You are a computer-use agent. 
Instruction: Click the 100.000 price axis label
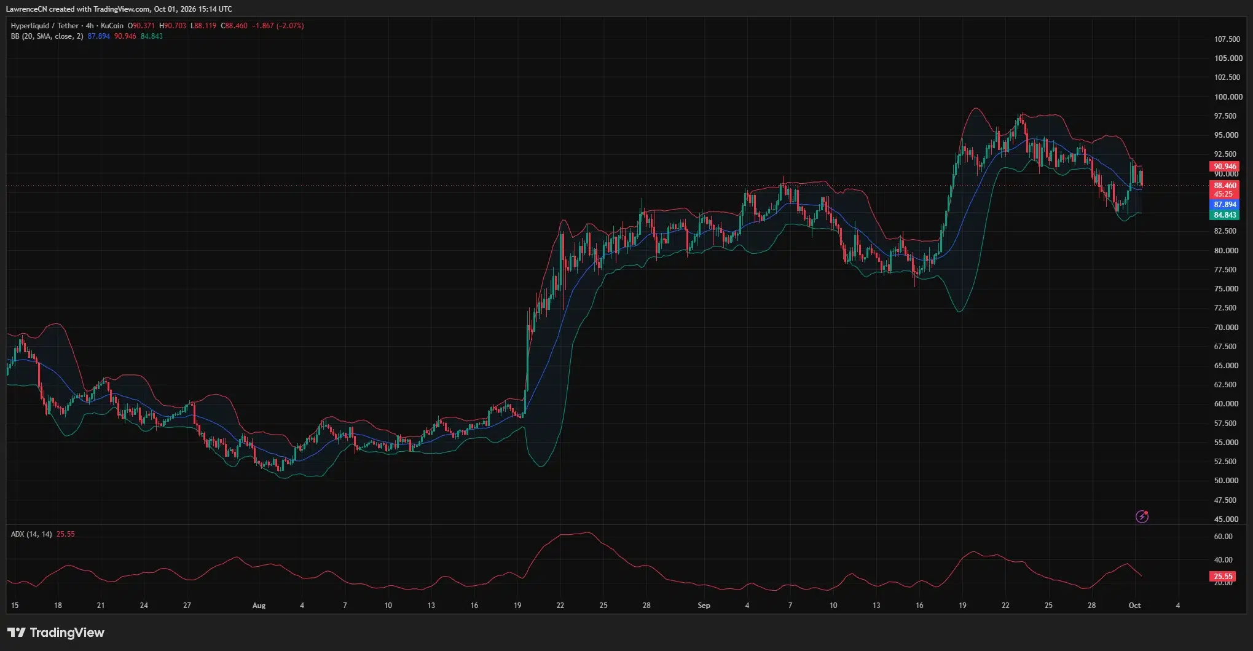coord(1228,97)
